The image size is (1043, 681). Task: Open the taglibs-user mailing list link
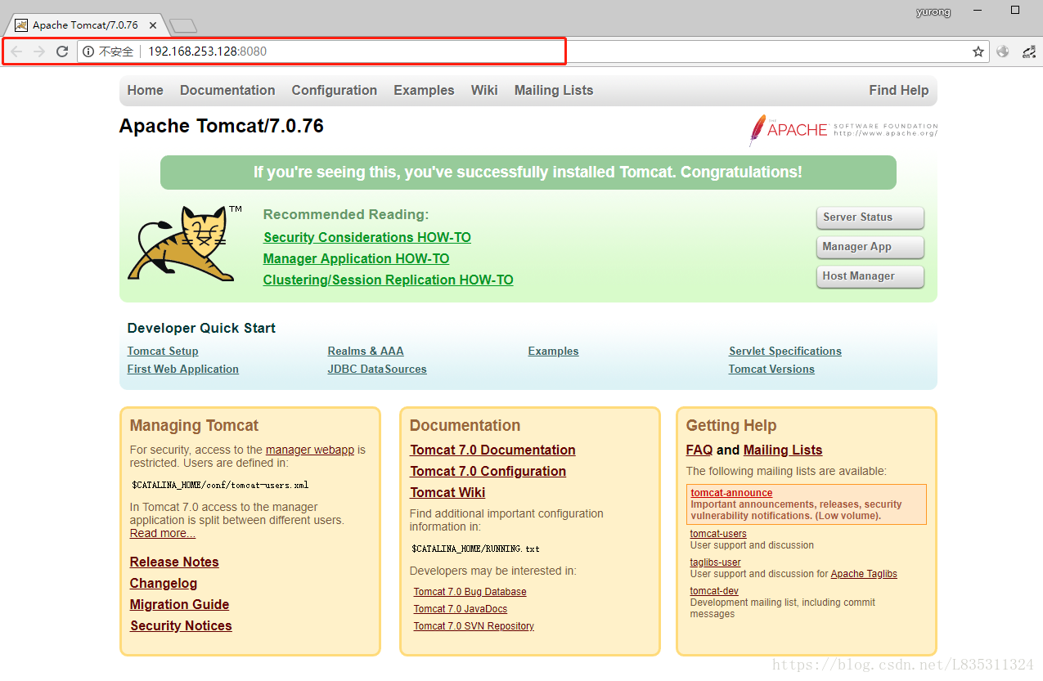(715, 562)
